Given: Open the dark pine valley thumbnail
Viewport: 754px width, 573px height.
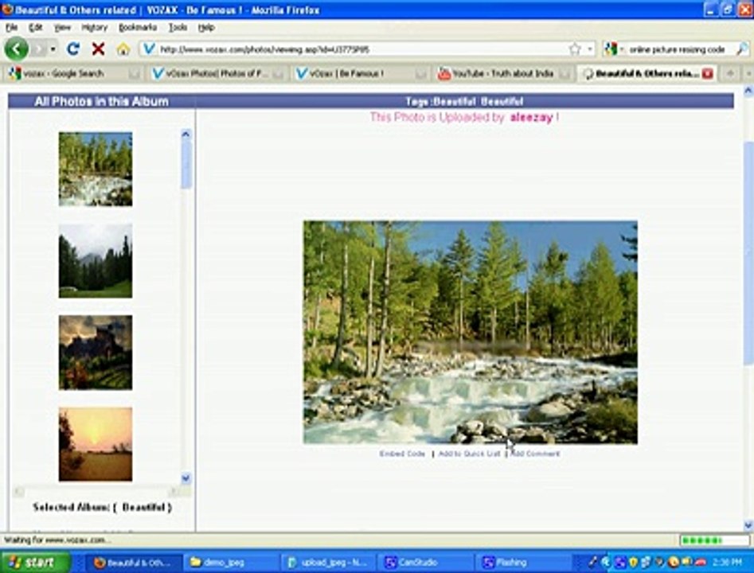Looking at the screenshot, I should tap(96, 261).
